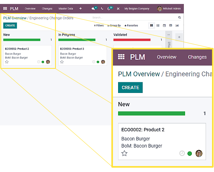This screenshot has width=214, height=172.
Task: Open ECO0002: Product 2 card
Action: [27, 55]
